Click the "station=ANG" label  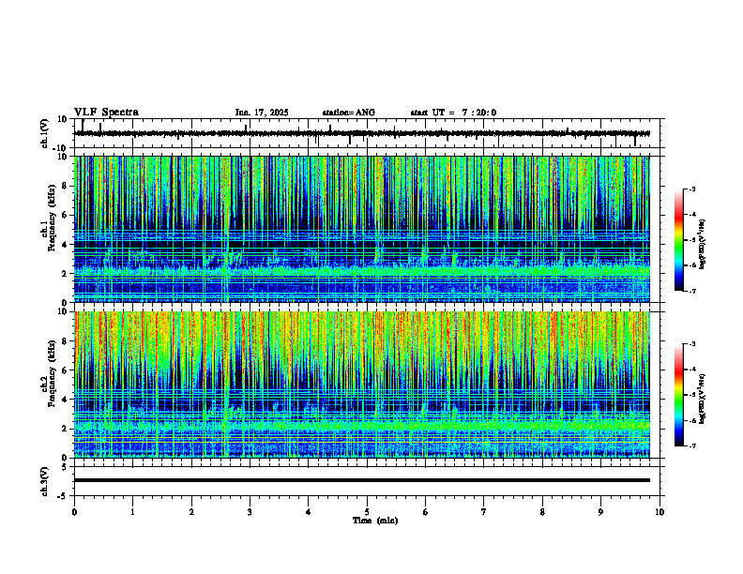[x=349, y=113]
